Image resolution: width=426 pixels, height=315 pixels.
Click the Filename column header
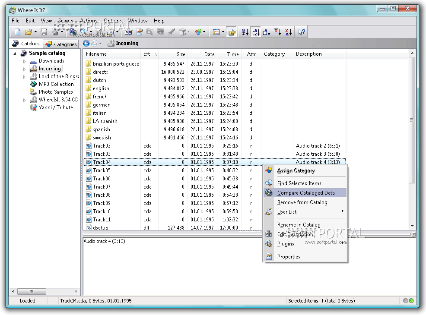(112, 54)
